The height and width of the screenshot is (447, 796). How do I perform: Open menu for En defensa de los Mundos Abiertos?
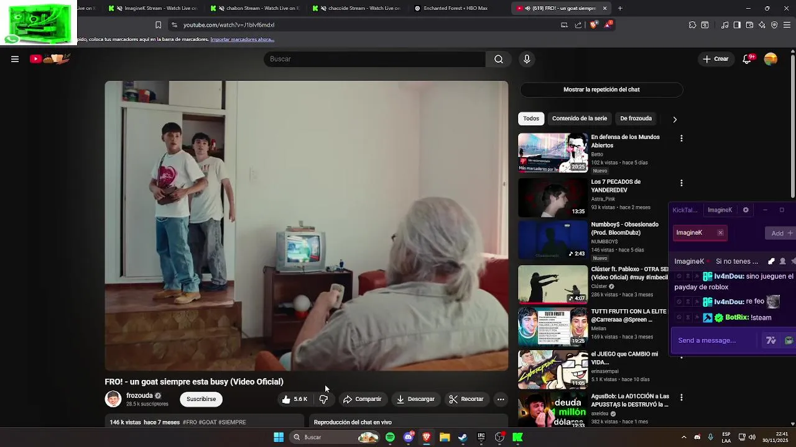[682, 138]
